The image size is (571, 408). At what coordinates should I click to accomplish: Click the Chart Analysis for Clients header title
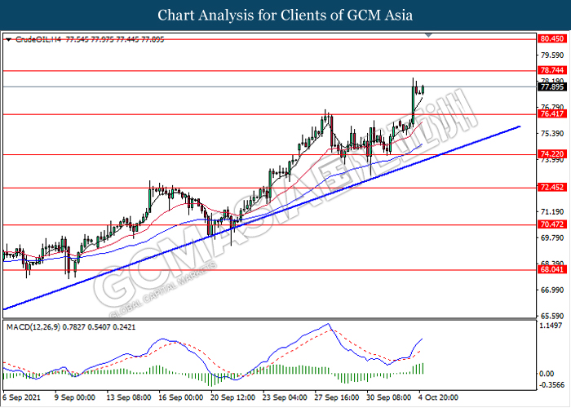pyautogui.click(x=285, y=16)
